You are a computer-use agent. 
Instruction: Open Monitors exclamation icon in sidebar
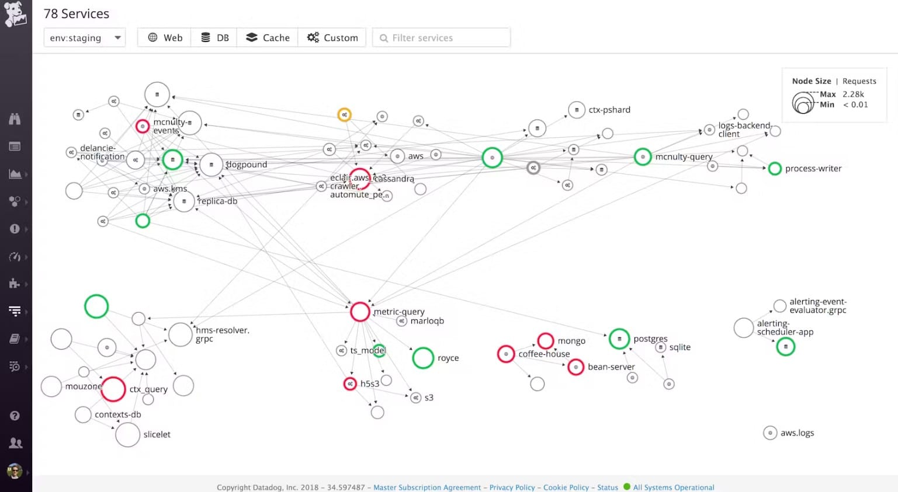click(15, 229)
